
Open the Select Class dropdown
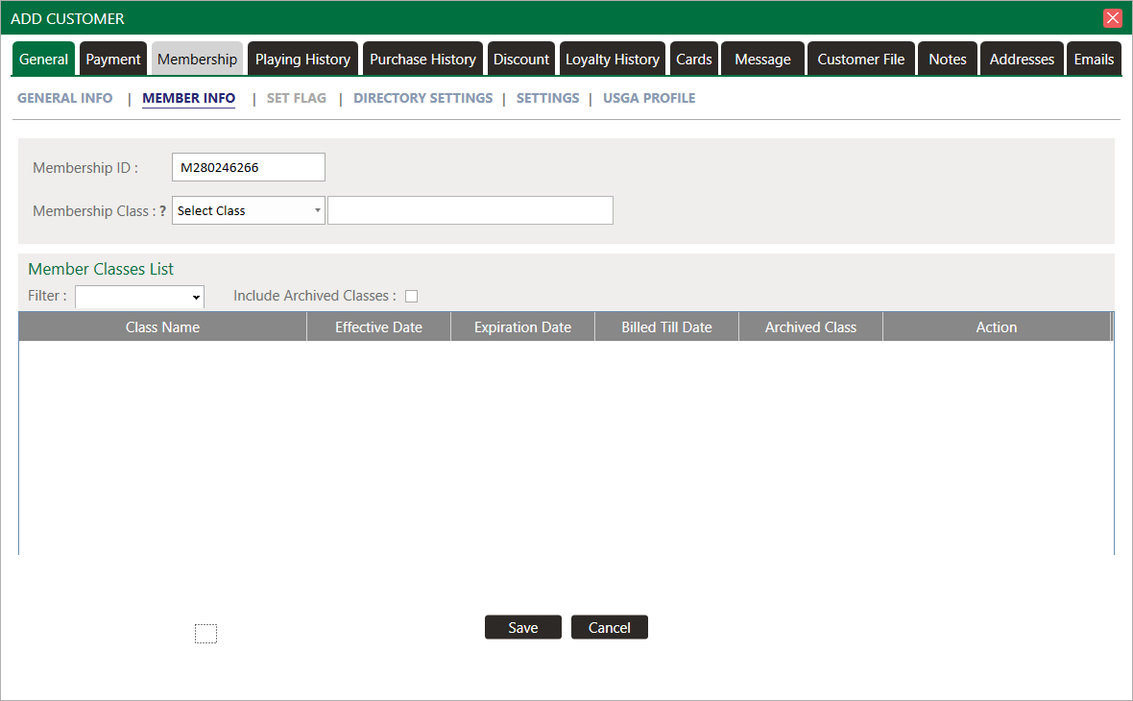click(248, 211)
